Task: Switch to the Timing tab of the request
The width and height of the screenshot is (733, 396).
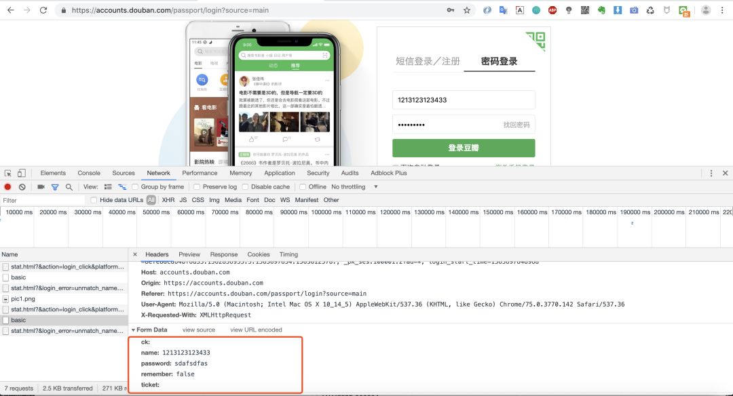Action: click(x=288, y=254)
